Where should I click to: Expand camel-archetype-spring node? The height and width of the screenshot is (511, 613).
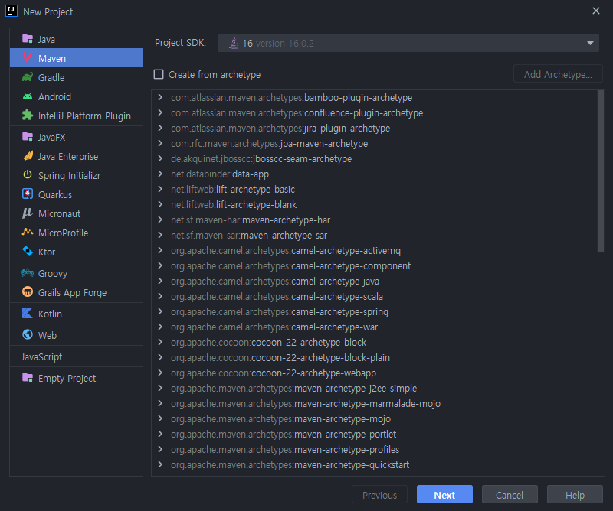[160, 311]
